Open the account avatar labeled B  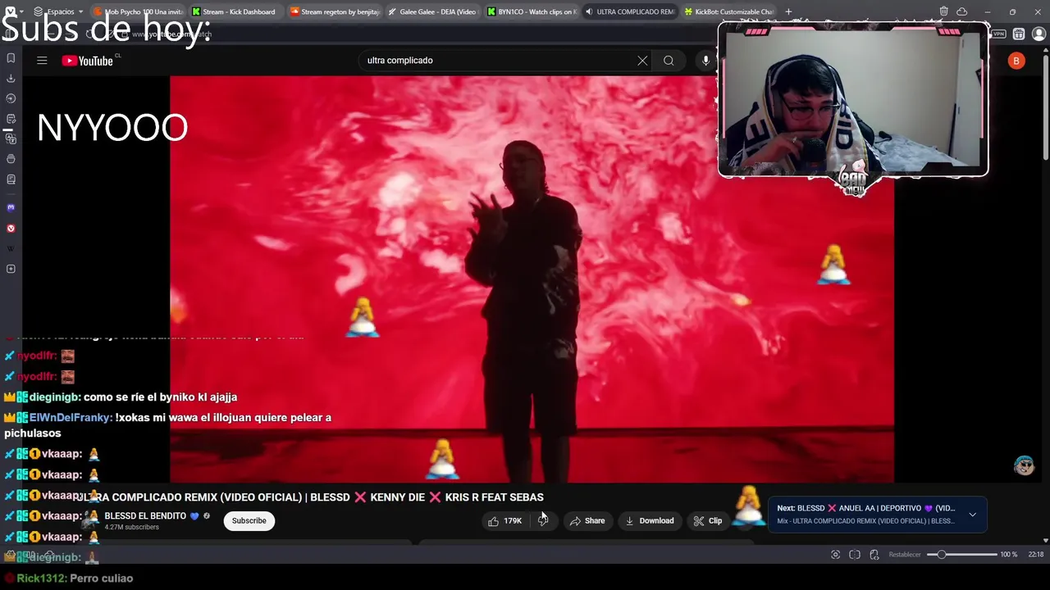pyautogui.click(x=1016, y=61)
